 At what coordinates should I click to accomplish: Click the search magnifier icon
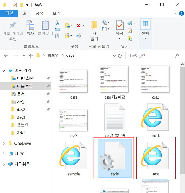(x=177, y=56)
